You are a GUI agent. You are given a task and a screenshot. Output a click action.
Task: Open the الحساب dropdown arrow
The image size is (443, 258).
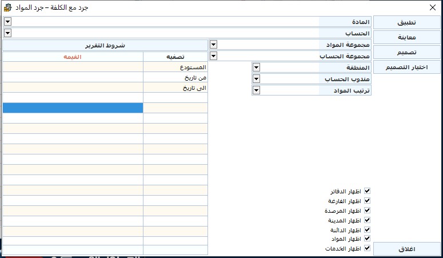pos(7,33)
